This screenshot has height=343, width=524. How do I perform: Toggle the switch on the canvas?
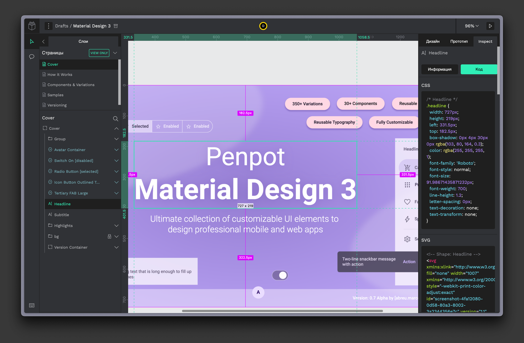point(280,275)
